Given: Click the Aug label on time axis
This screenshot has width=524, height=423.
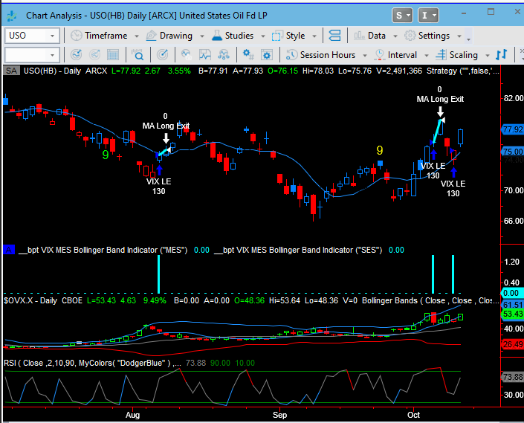Looking at the screenshot, I should 132,415.
